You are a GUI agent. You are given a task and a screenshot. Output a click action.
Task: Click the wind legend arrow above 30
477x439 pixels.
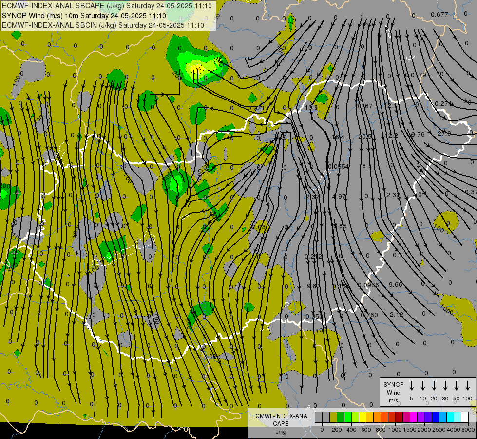(445, 386)
